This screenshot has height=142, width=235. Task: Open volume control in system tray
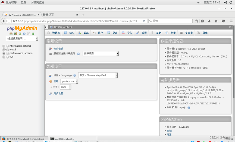click(x=225, y=2)
